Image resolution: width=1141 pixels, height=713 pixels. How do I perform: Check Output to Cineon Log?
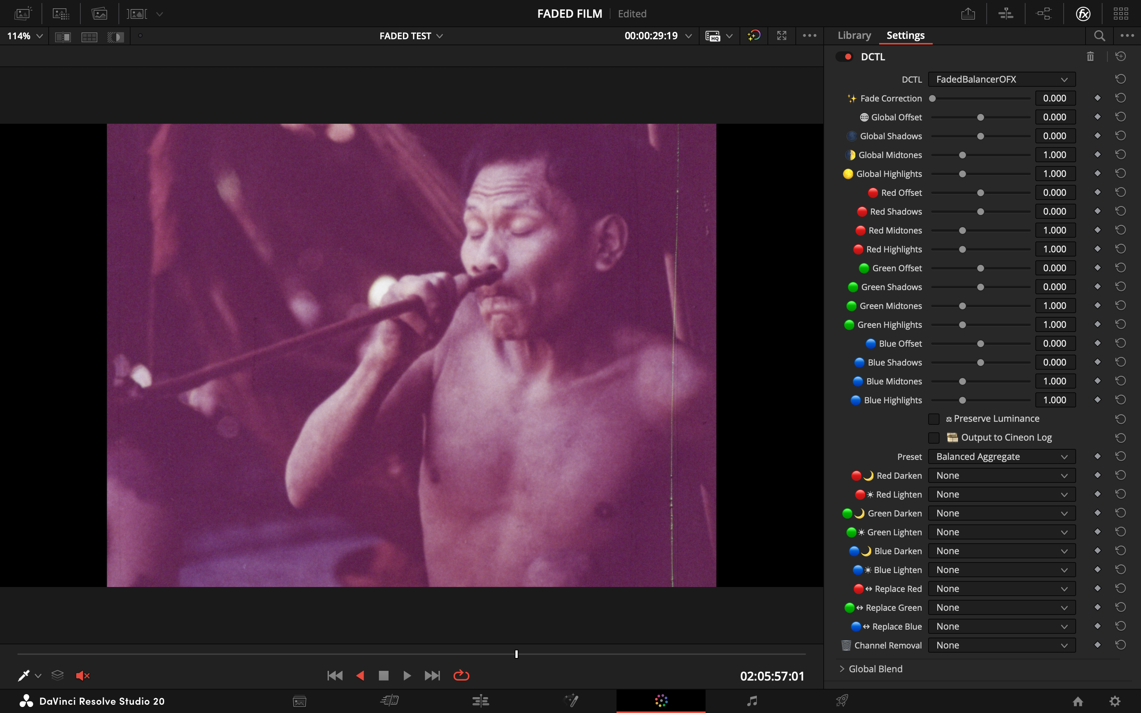[x=933, y=438]
